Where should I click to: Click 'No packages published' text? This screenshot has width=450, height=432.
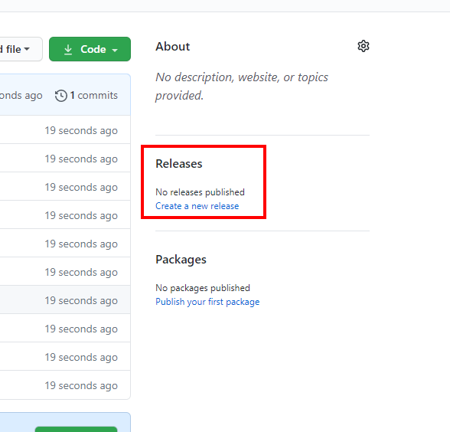point(203,288)
